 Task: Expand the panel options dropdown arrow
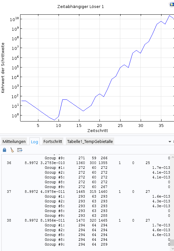[170, 142]
